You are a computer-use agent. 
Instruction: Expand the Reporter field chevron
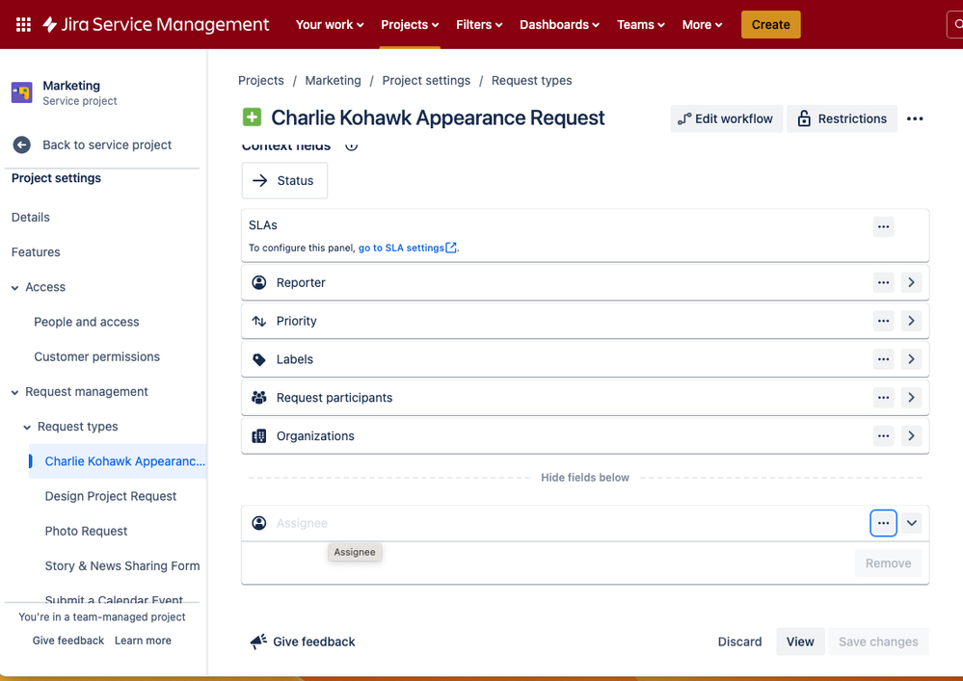[x=911, y=283]
